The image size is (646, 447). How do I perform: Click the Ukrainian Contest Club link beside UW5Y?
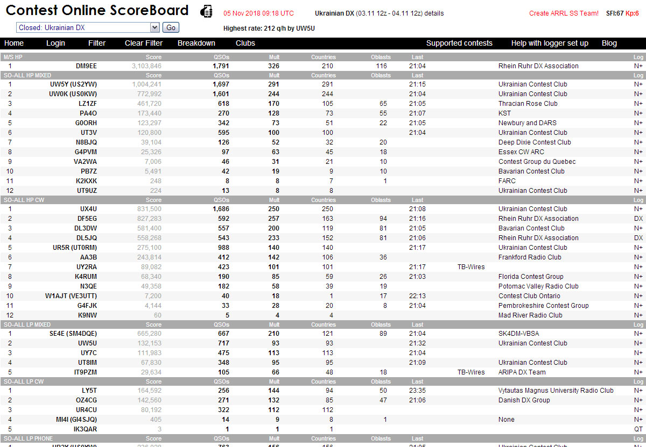pos(532,84)
